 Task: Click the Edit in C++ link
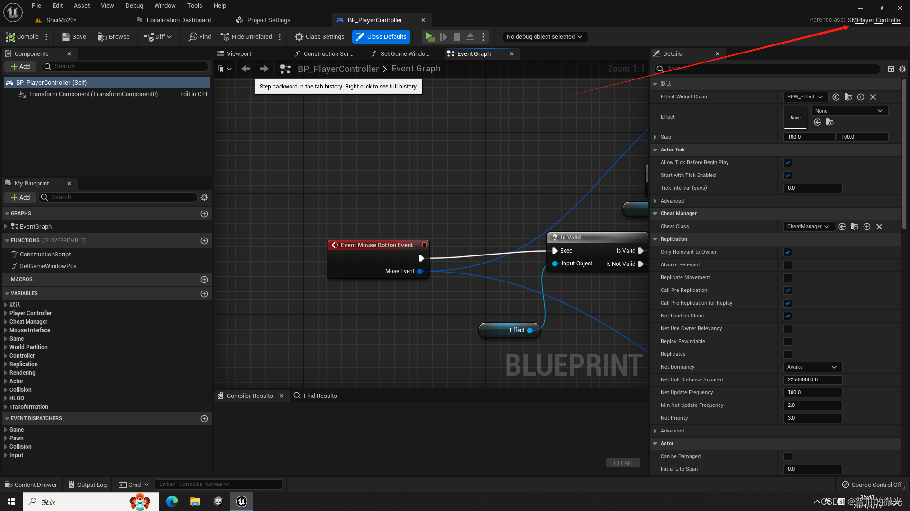click(194, 94)
